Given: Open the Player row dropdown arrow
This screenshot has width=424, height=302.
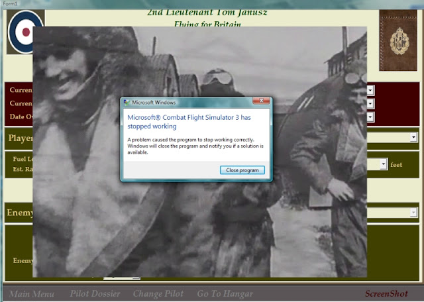Looking at the screenshot, I should [413, 137].
